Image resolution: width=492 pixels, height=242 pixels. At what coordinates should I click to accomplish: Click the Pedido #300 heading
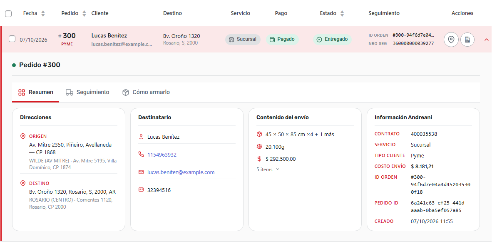click(40, 65)
